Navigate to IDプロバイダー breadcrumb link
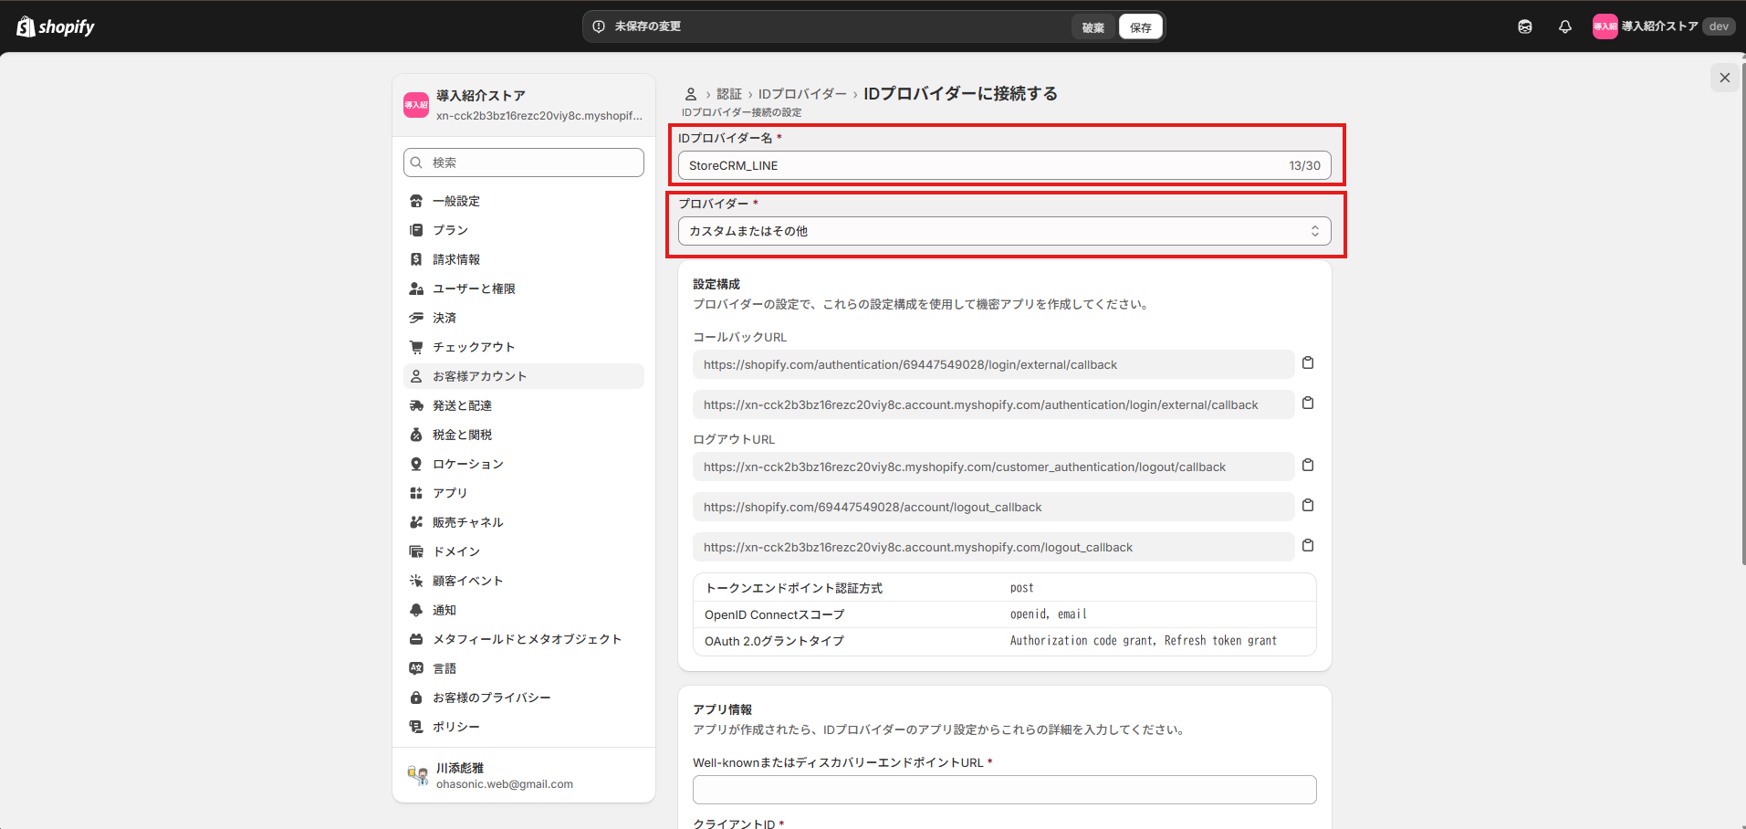The width and height of the screenshot is (1746, 829). point(801,94)
